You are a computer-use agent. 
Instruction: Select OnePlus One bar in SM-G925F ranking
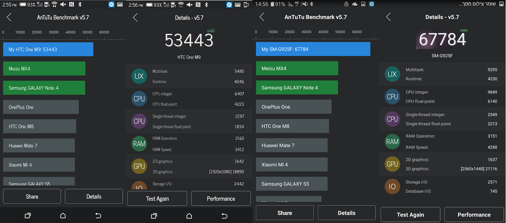293,107
